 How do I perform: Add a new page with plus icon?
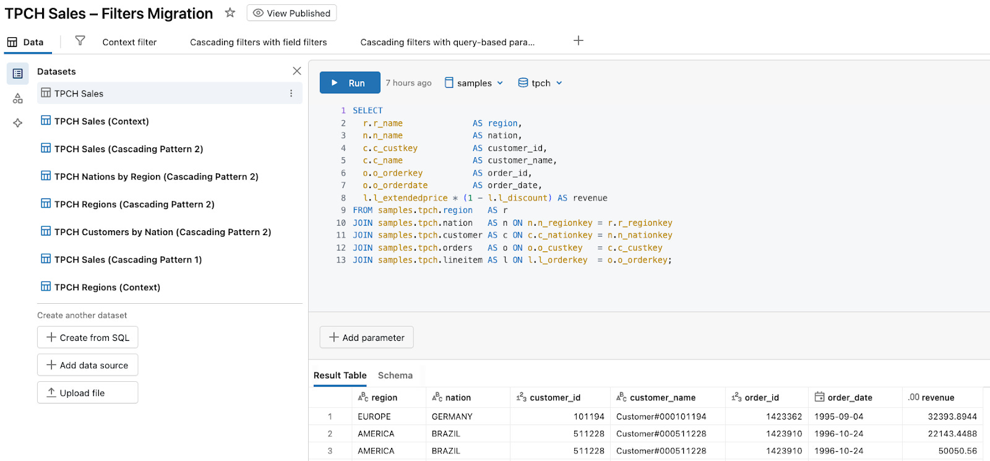click(579, 41)
